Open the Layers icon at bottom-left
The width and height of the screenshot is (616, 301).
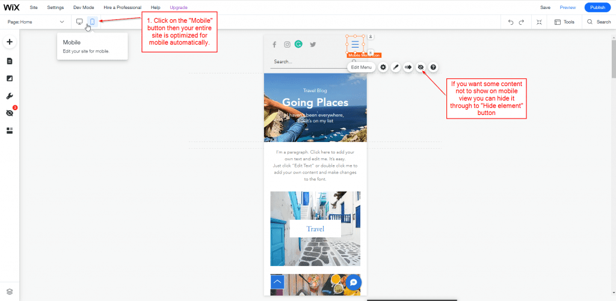(10, 291)
